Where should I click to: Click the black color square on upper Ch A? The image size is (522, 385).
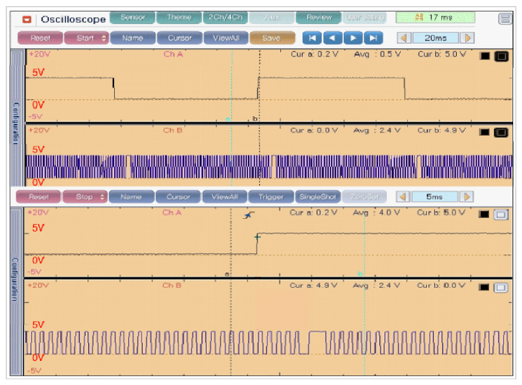pos(485,56)
